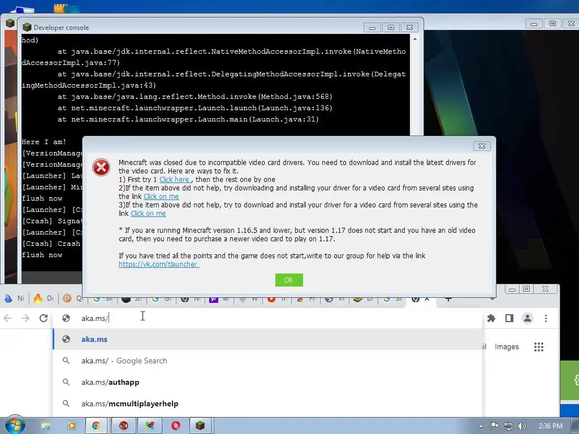Select the aka.ms URL suggestion
579x434 pixels.
click(267, 339)
